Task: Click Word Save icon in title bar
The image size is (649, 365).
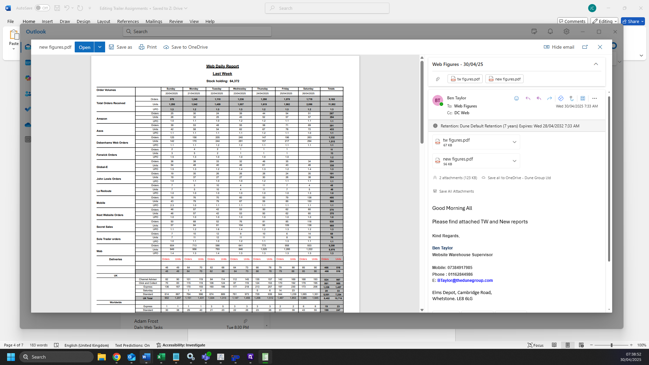Action: pos(57,8)
